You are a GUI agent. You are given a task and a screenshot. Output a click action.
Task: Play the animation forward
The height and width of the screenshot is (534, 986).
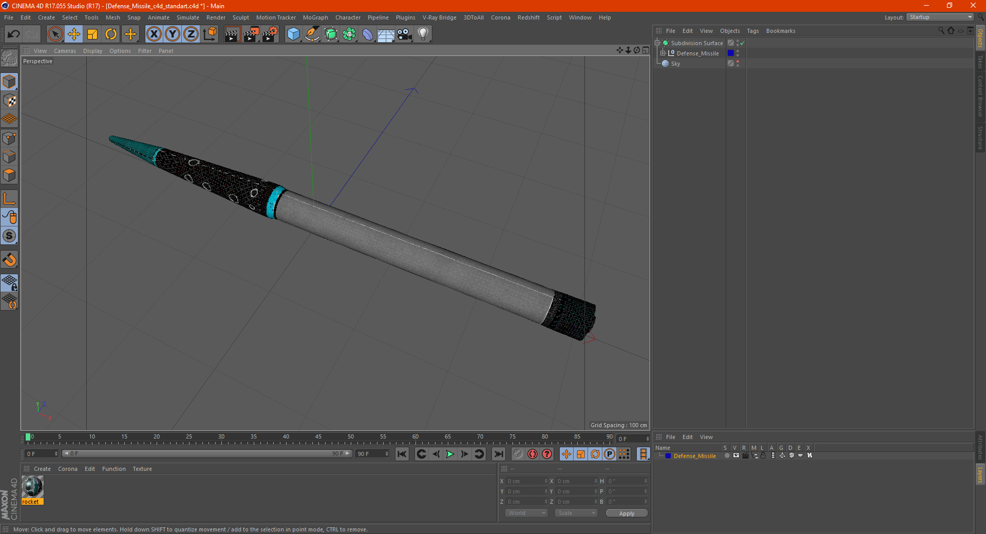click(x=450, y=454)
